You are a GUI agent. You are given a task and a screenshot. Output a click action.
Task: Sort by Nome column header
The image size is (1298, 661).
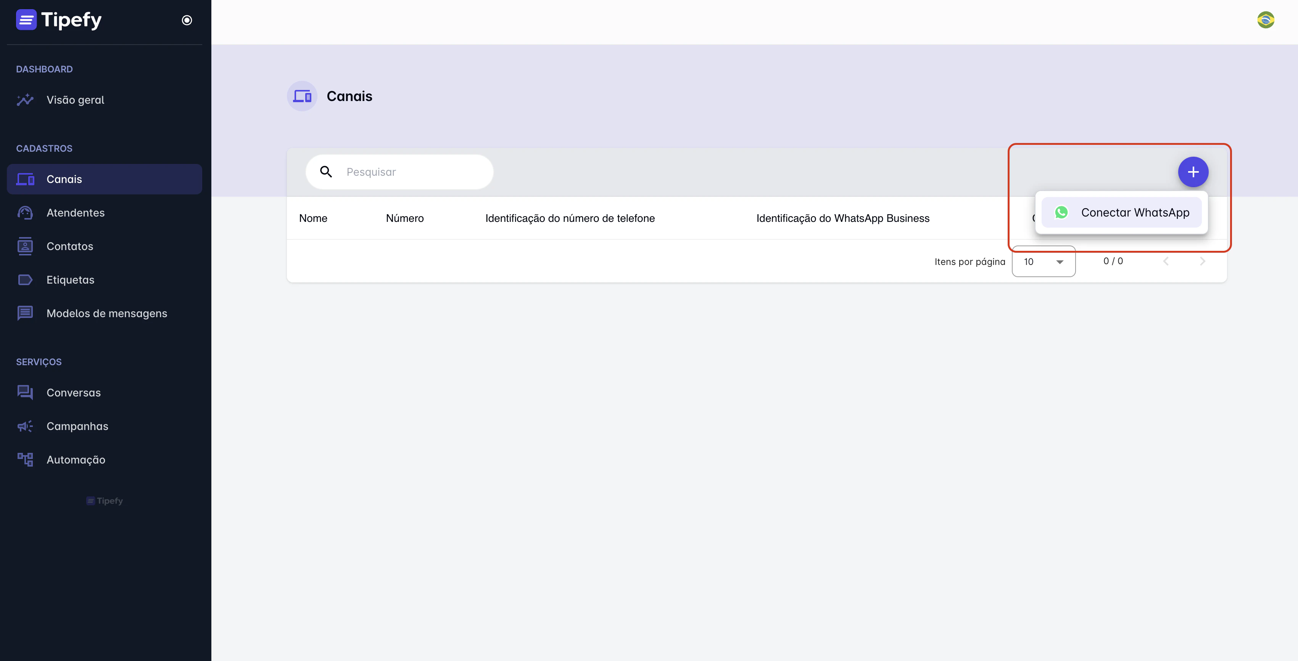[x=313, y=218]
